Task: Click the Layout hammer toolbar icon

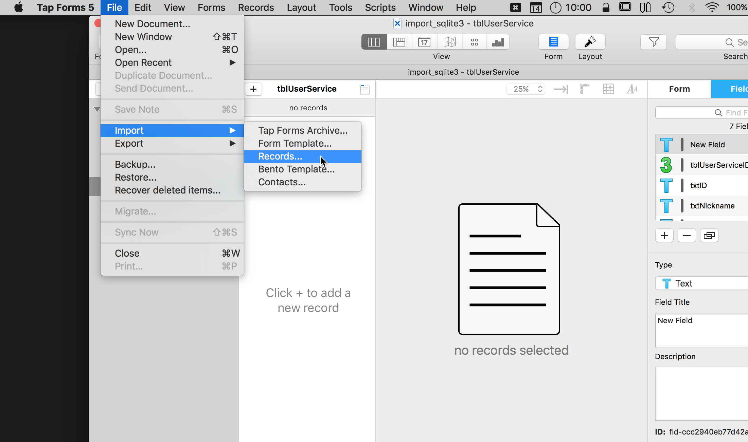Action: 590,42
